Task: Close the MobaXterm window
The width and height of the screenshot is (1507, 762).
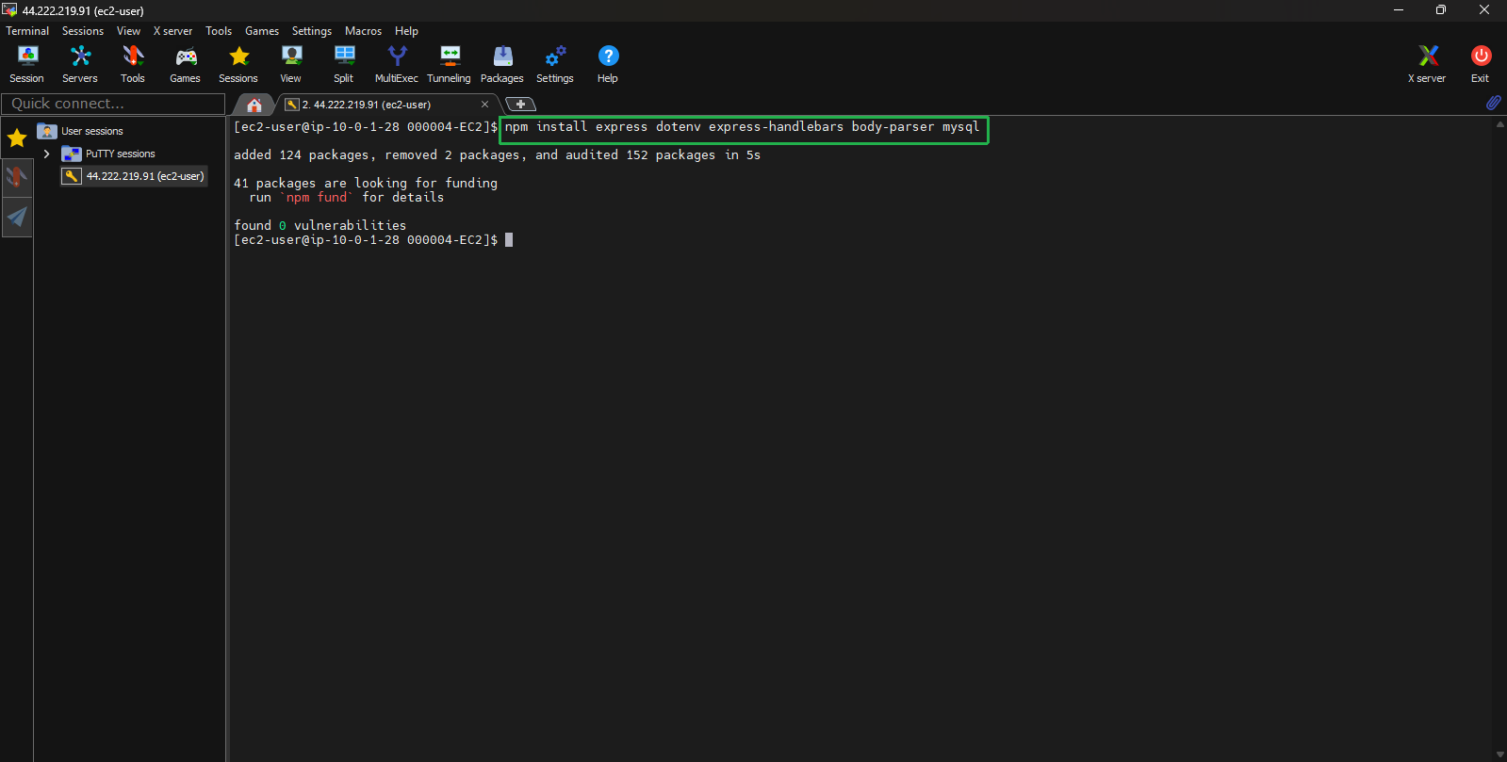Action: 1484,10
